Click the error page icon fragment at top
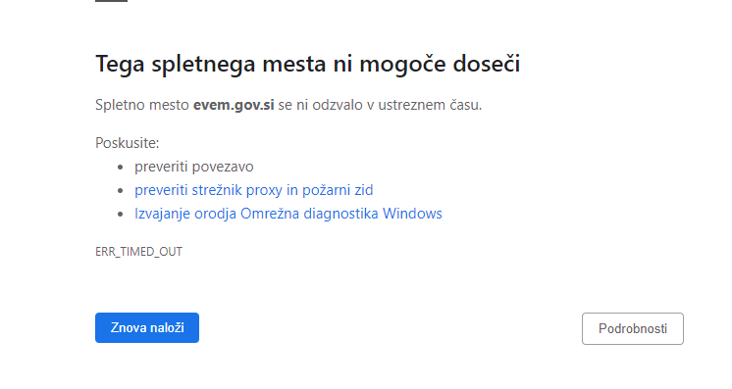The image size is (732, 389). (111, 1)
